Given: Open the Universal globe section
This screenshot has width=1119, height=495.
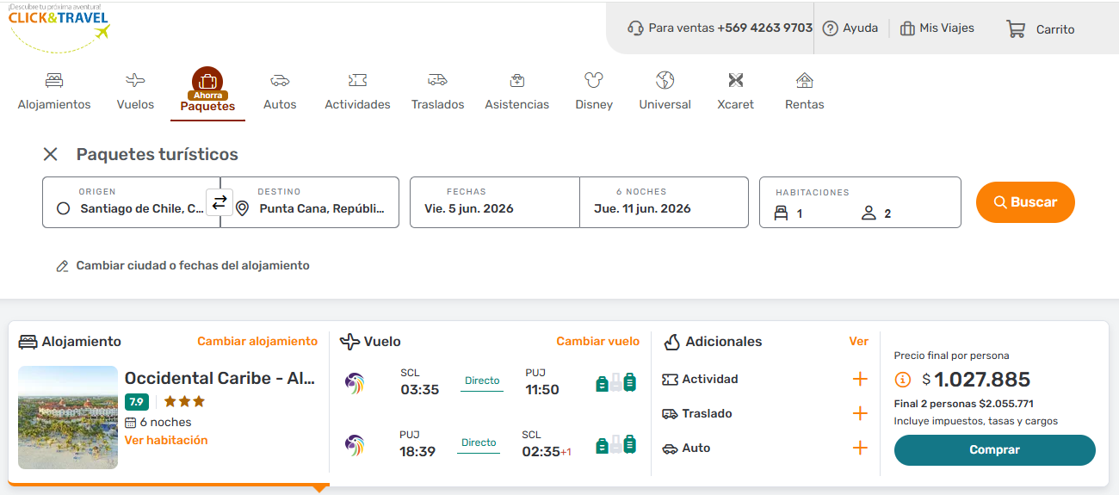Looking at the screenshot, I should coord(665,91).
